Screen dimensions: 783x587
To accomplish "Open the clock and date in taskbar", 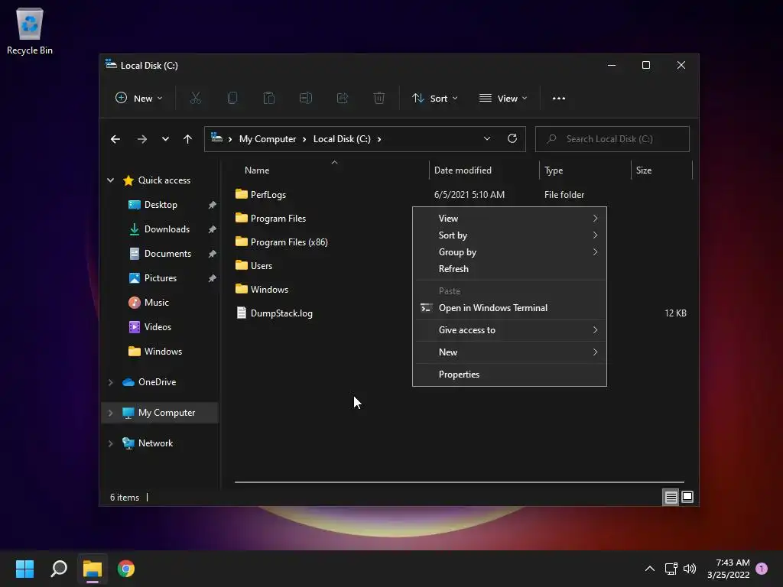I will coord(729,569).
